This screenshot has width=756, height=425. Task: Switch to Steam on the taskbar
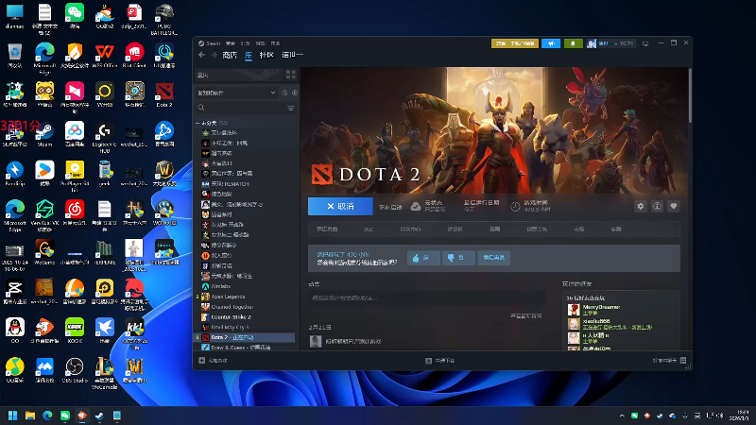[99, 416]
